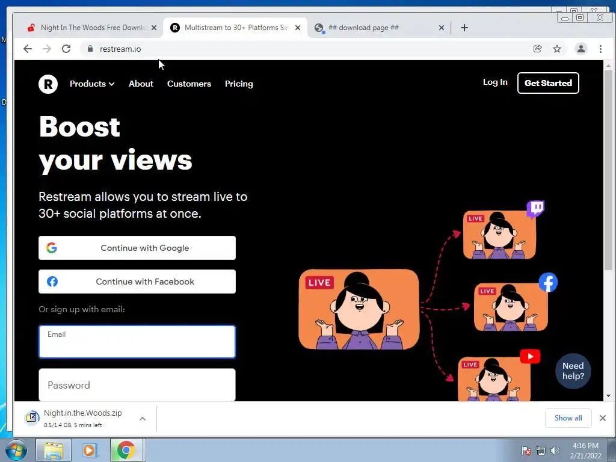Open network tray icon
The width and height of the screenshot is (616, 462).
tap(541, 450)
